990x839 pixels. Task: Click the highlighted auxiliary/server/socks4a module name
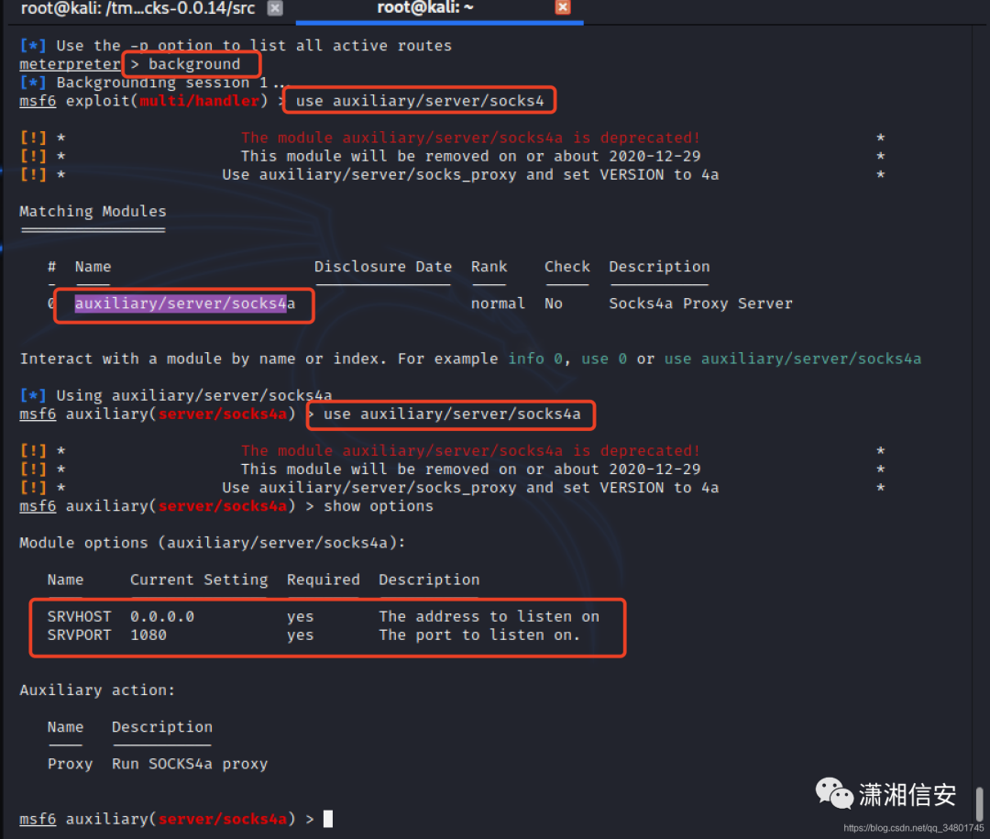click(x=184, y=304)
